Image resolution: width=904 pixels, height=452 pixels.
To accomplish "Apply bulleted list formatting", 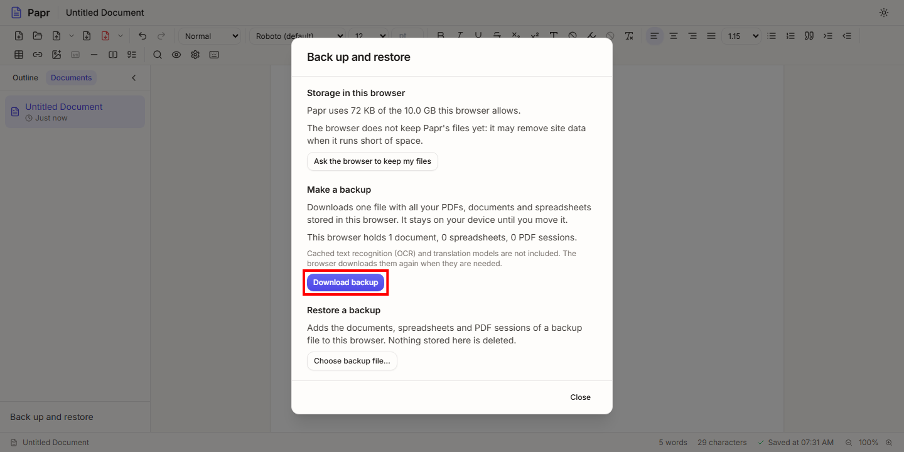I will click(772, 36).
